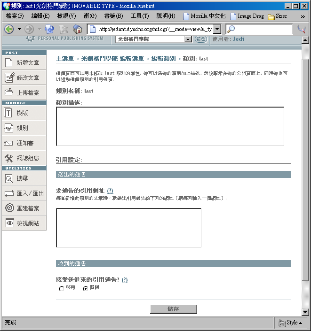The image size is (311, 331).
Task: Open the Image Drag bookmark
Action: [x=247, y=16]
